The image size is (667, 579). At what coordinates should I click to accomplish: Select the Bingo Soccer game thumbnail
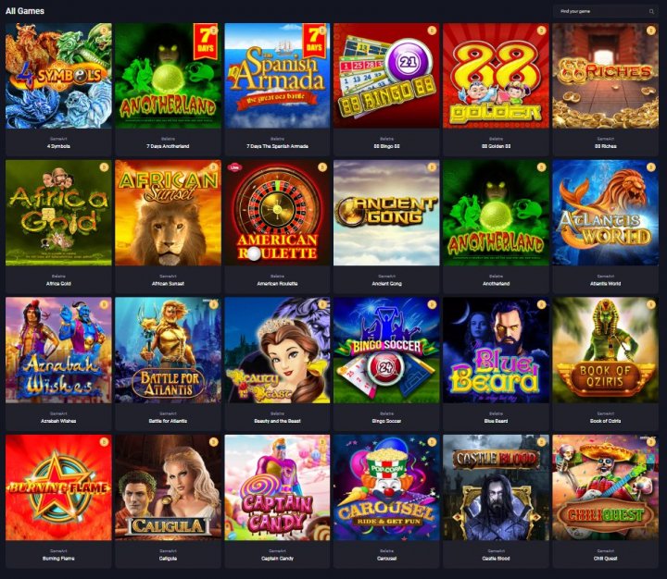pyautogui.click(x=386, y=350)
